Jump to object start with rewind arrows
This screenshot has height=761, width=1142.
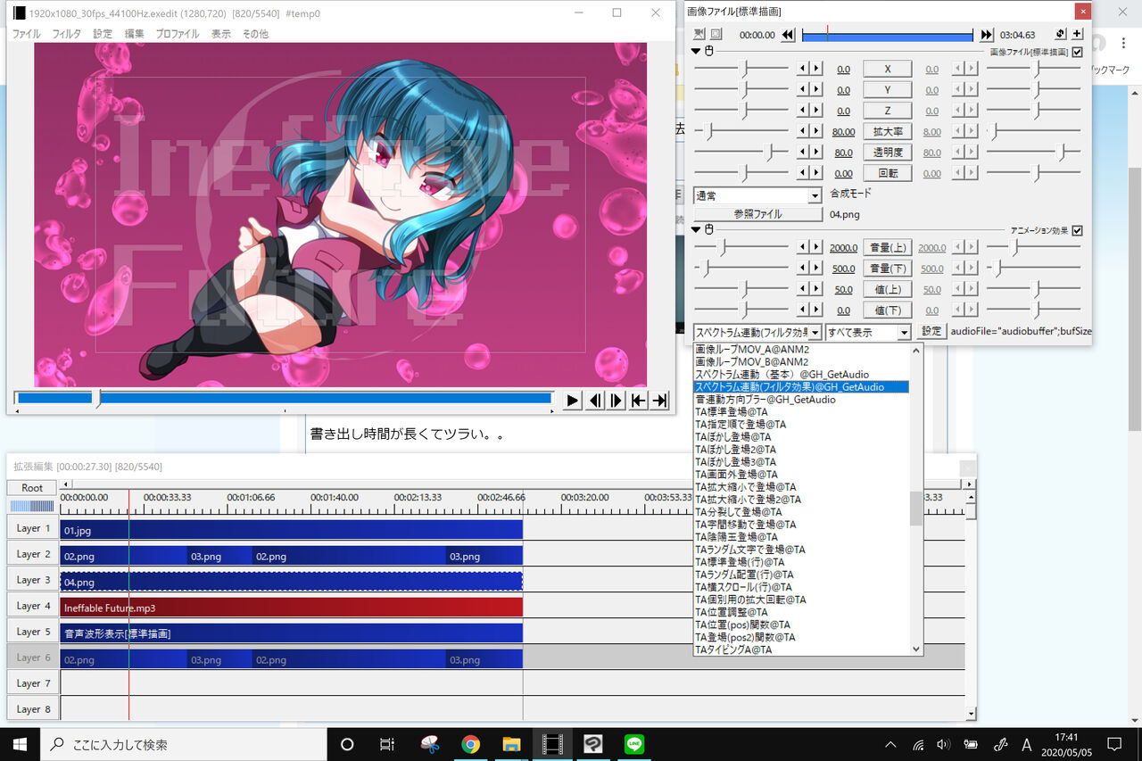[x=788, y=35]
